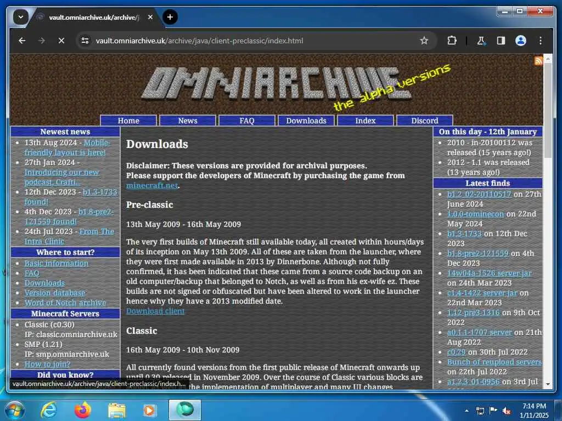This screenshot has width=562, height=421.
Task: Open Chrome Labs flask icon
Action: tap(481, 41)
